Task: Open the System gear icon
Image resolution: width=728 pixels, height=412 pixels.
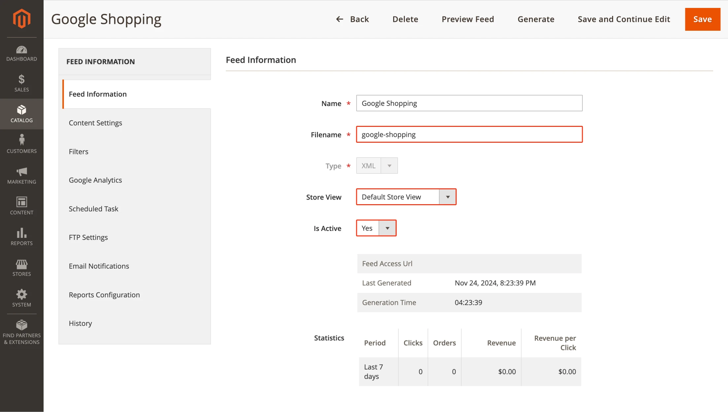Action: [21, 297]
